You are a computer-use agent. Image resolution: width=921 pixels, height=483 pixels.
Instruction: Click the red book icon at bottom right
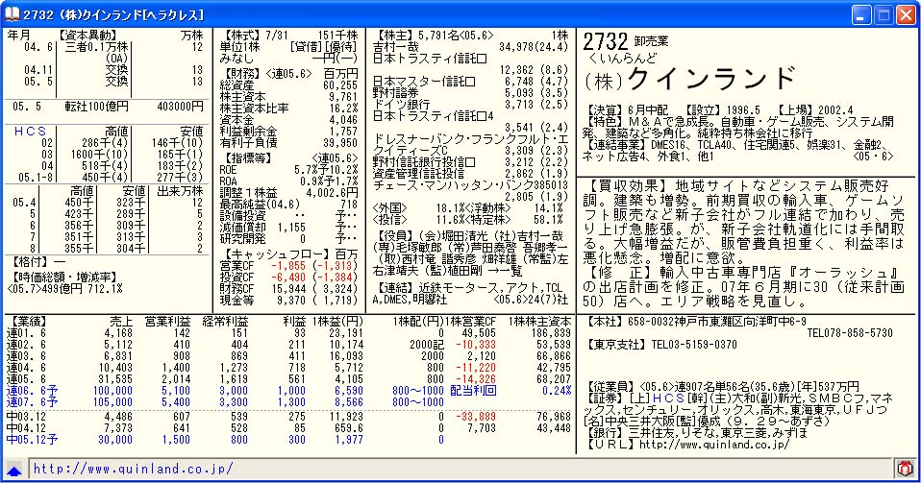[x=904, y=470]
